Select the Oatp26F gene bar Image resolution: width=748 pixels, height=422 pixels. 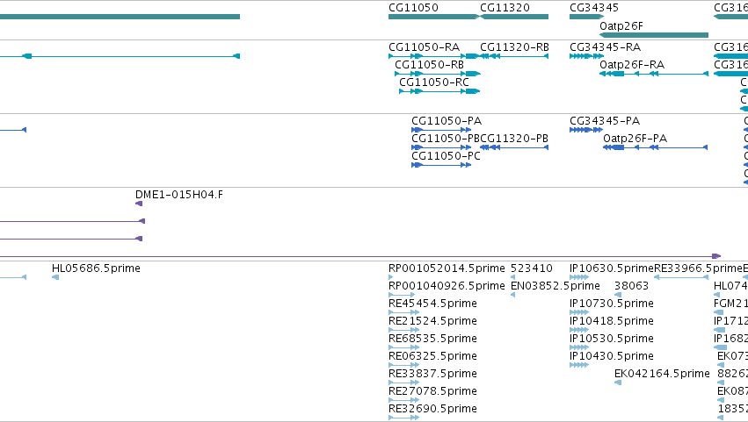pos(654,35)
